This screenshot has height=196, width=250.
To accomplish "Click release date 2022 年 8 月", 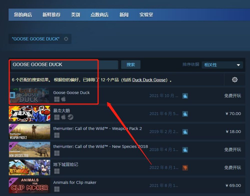I will [164, 168].
